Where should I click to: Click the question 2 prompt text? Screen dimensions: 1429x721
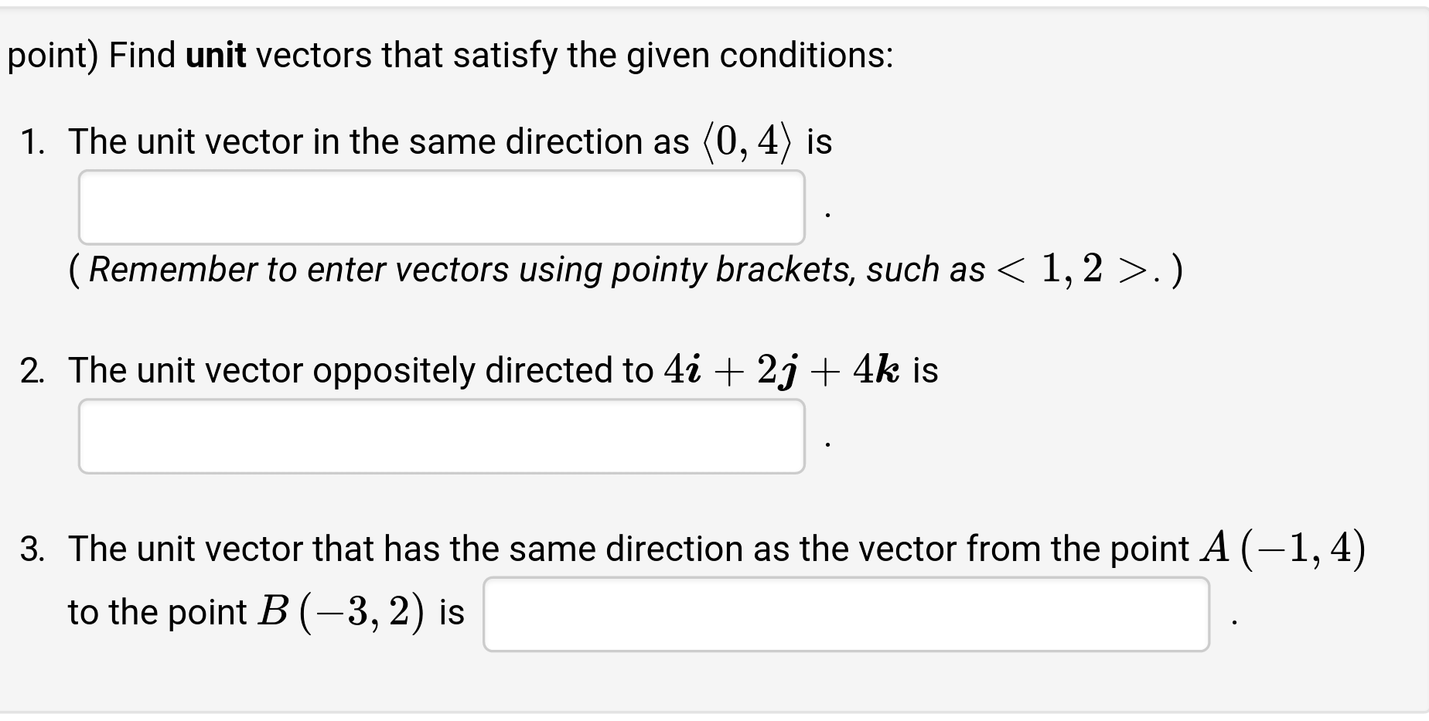point(356,370)
